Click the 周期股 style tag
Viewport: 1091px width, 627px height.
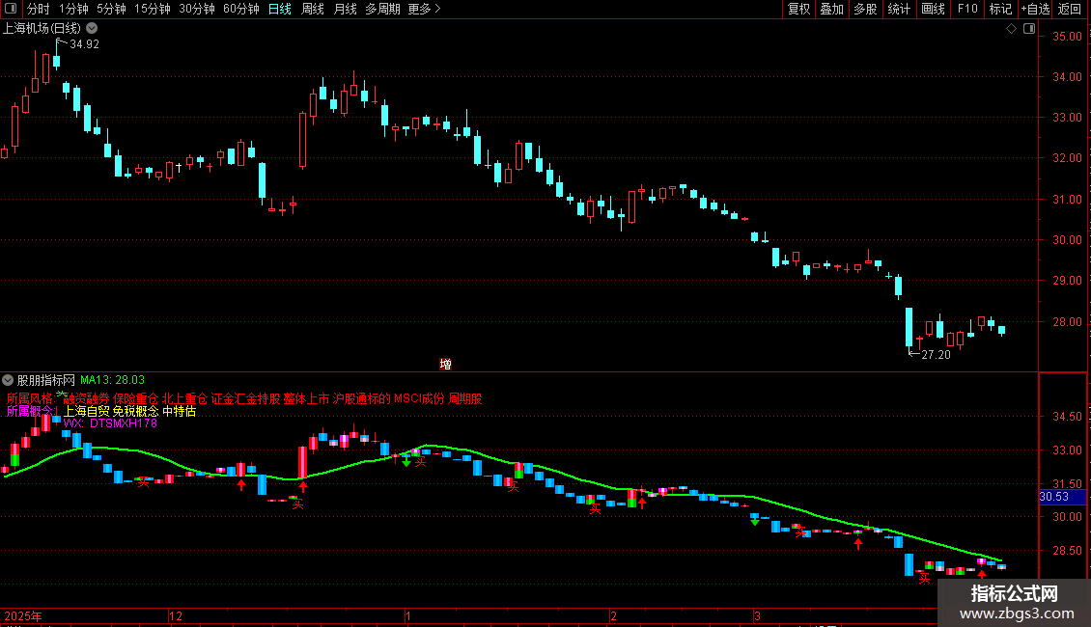point(464,398)
